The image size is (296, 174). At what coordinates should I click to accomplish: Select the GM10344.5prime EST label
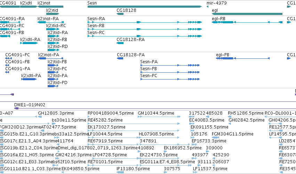click(156, 113)
